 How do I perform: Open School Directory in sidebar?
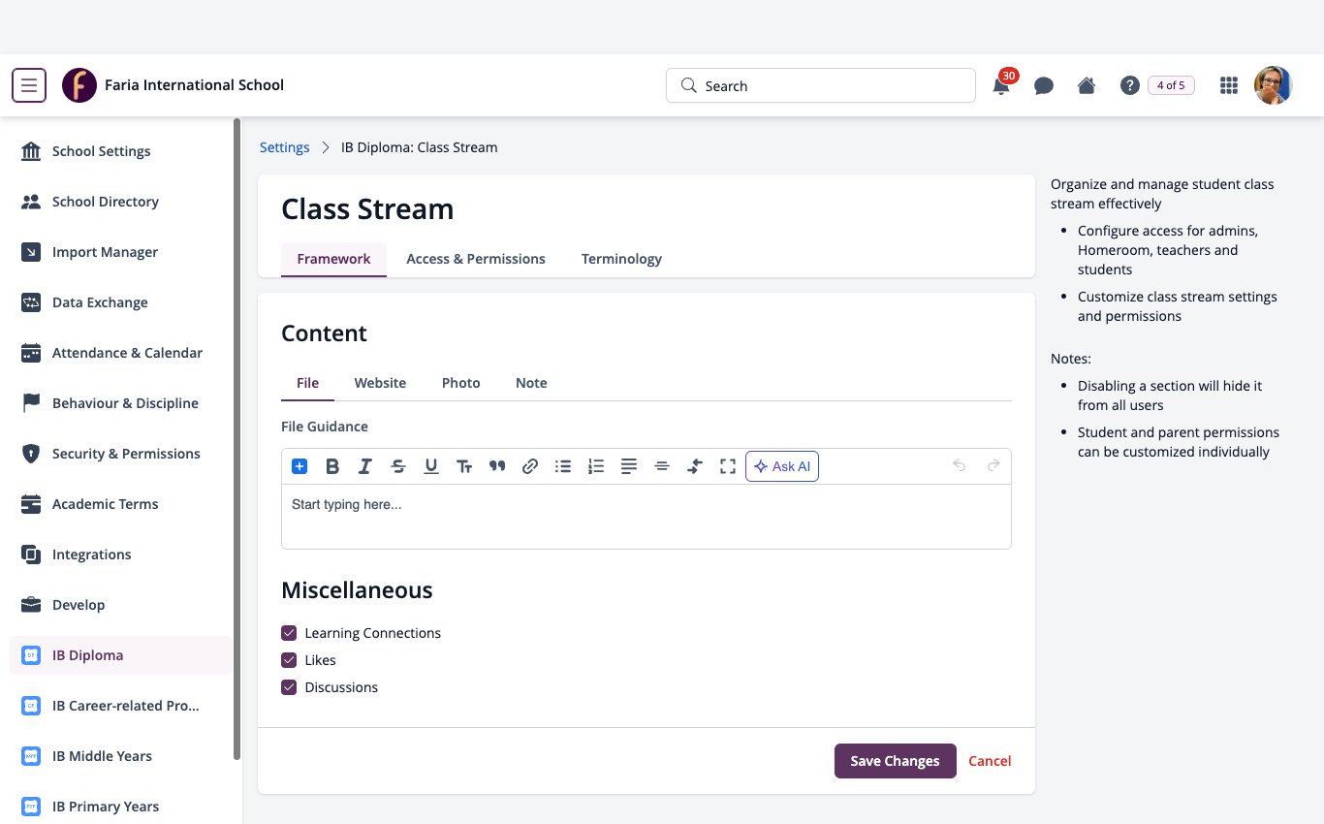pos(121,202)
